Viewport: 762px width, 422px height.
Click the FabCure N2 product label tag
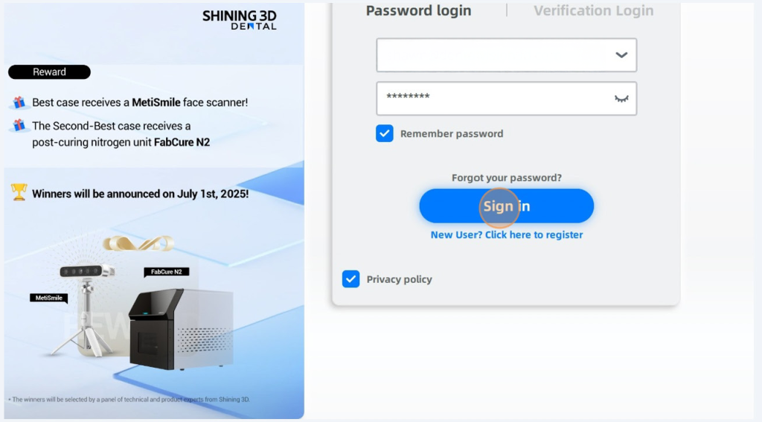click(166, 272)
